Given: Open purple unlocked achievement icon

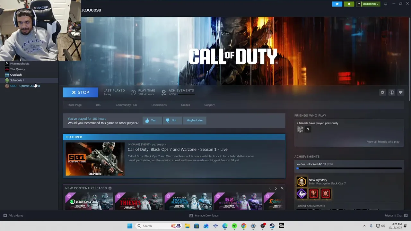Looking at the screenshot, I should pos(302,193).
